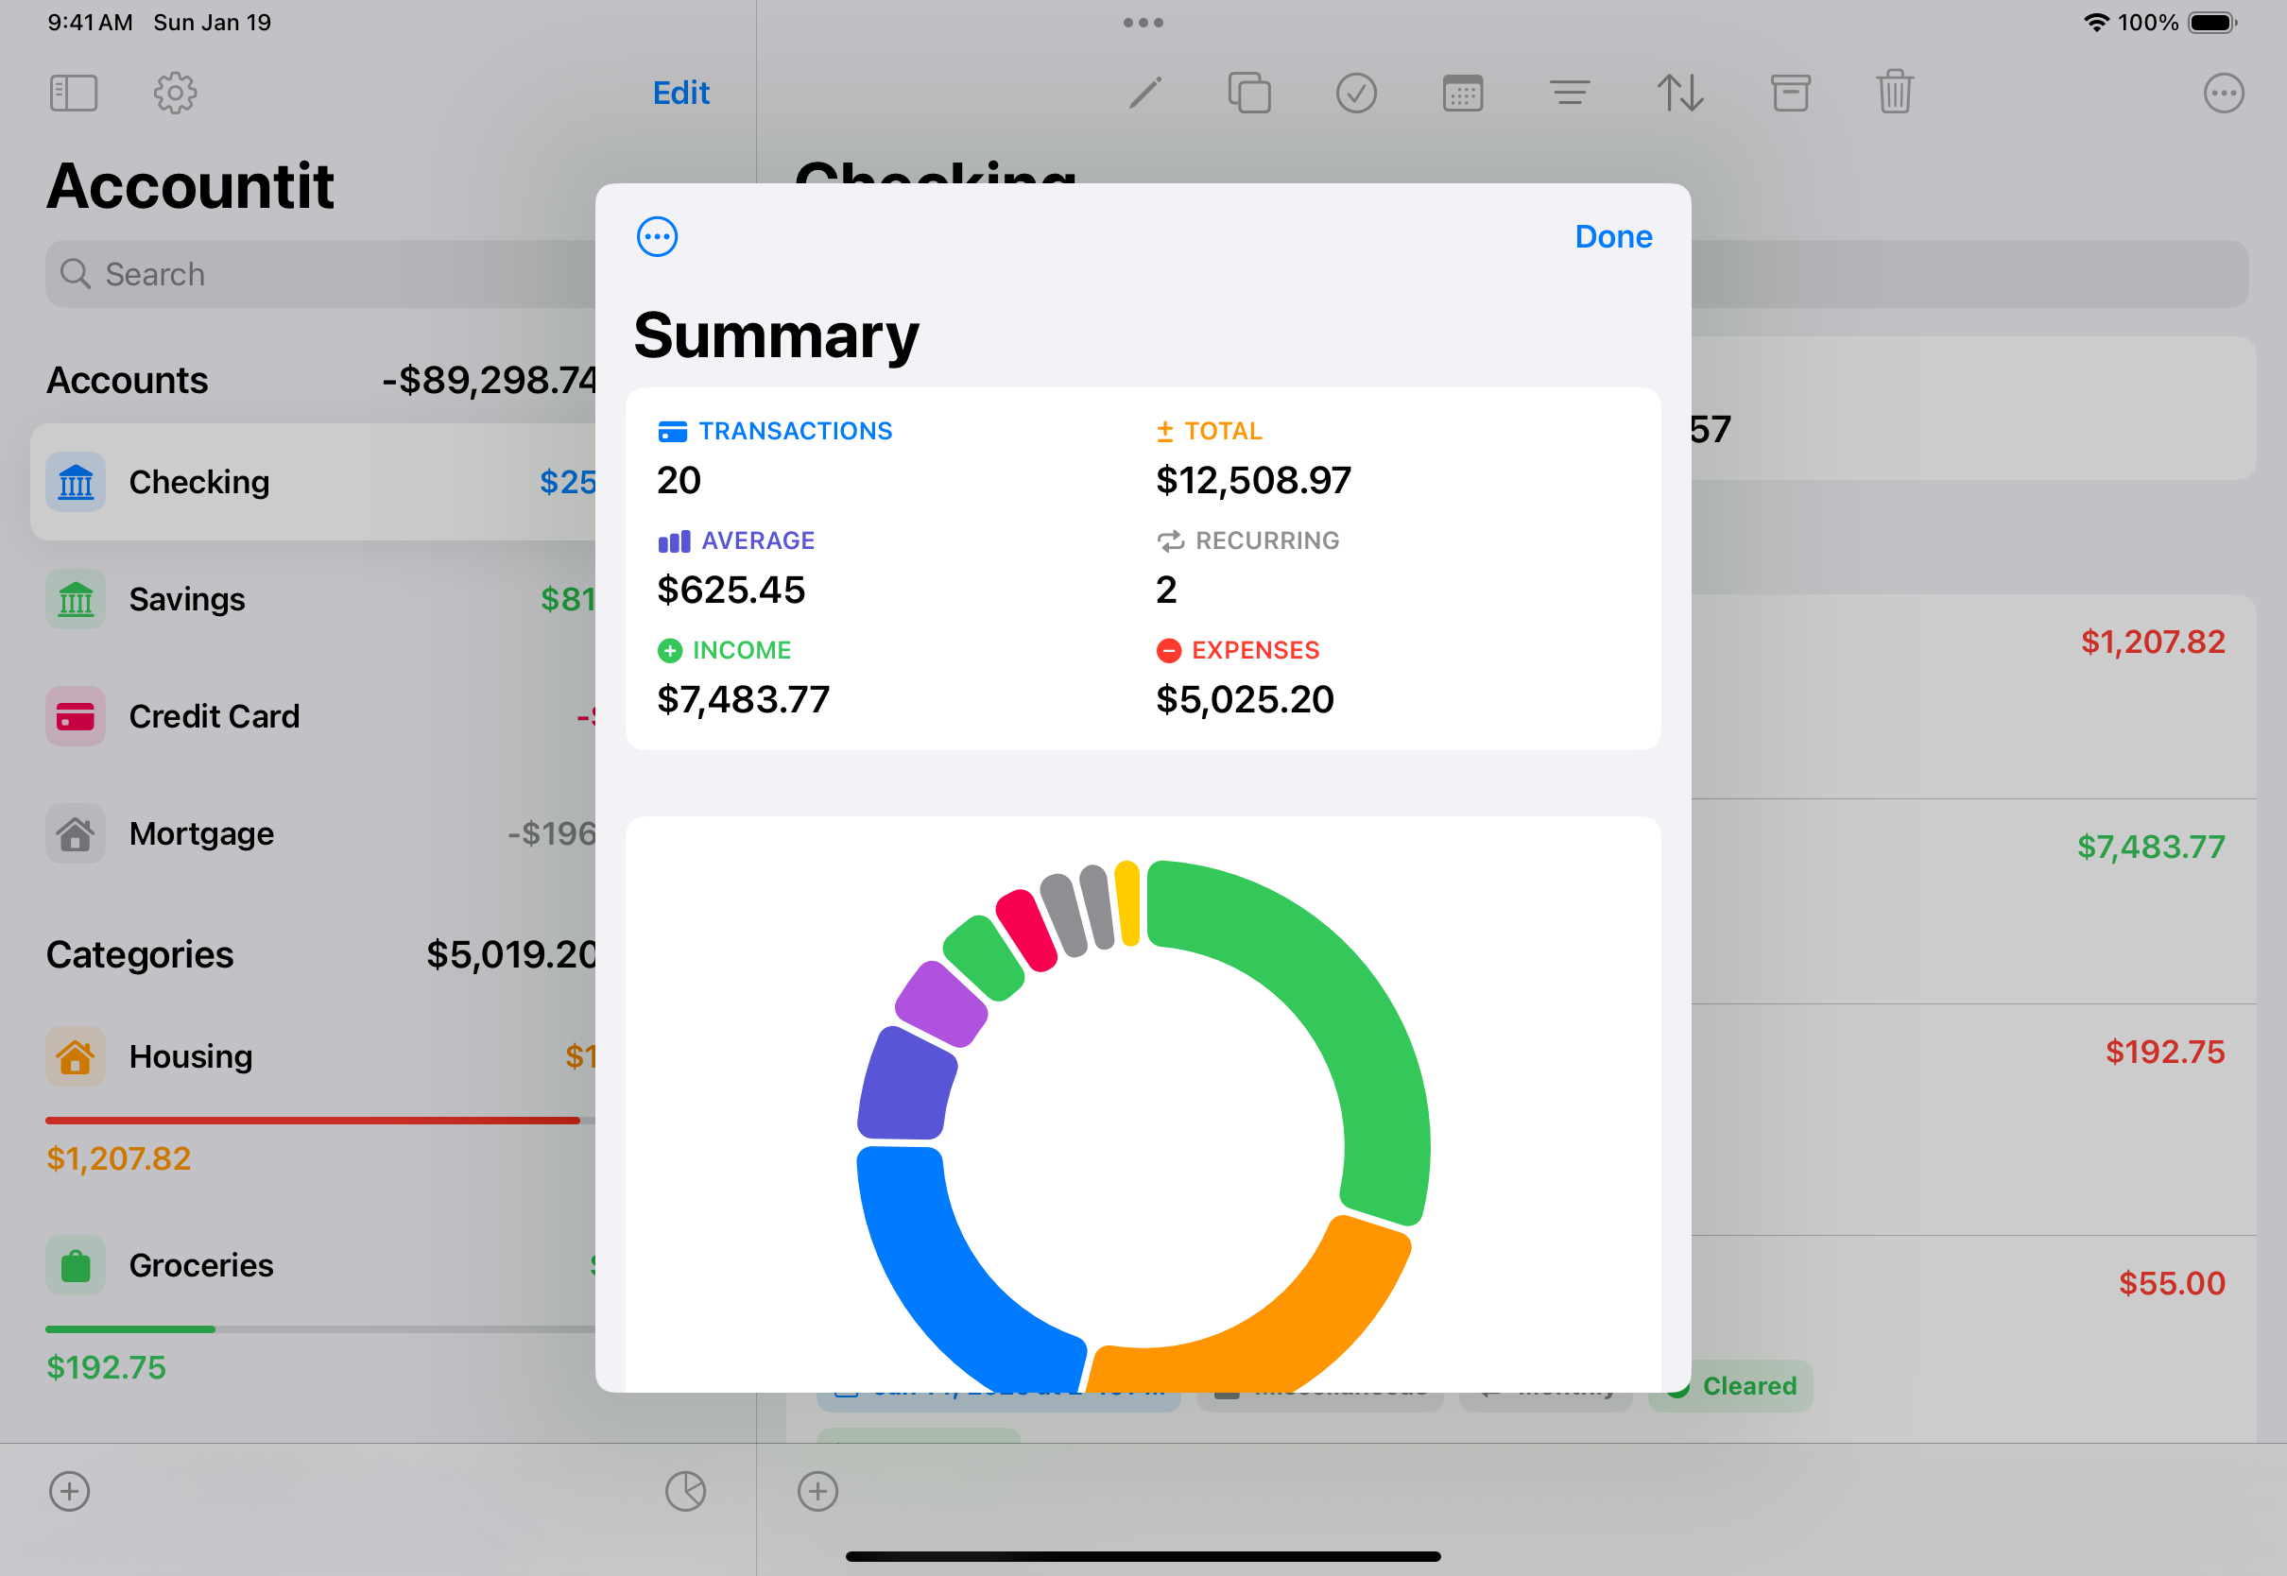Click the Housing orange house icon
Screen dimensions: 2287x1576
tap(75, 1056)
